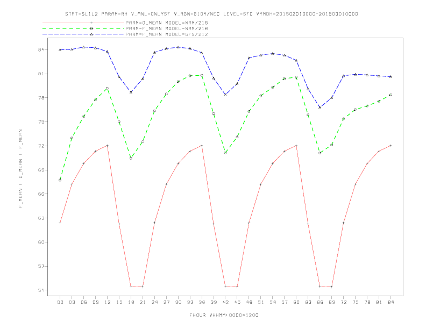
Task: Click x-axis forecast hour label 12
Action: click(108, 302)
